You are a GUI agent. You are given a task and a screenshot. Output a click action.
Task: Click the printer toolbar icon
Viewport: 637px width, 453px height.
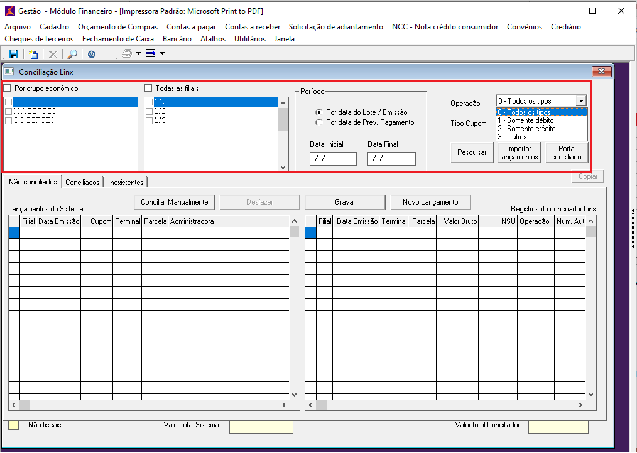[127, 54]
